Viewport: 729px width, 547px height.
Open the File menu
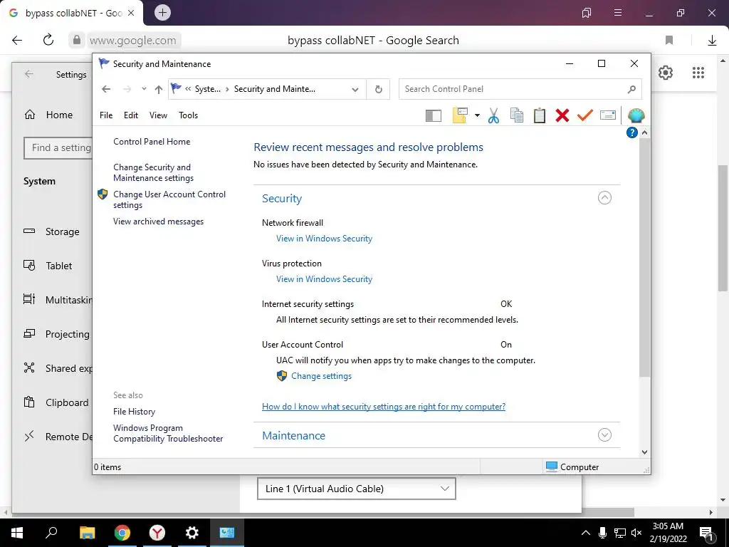pyautogui.click(x=106, y=115)
